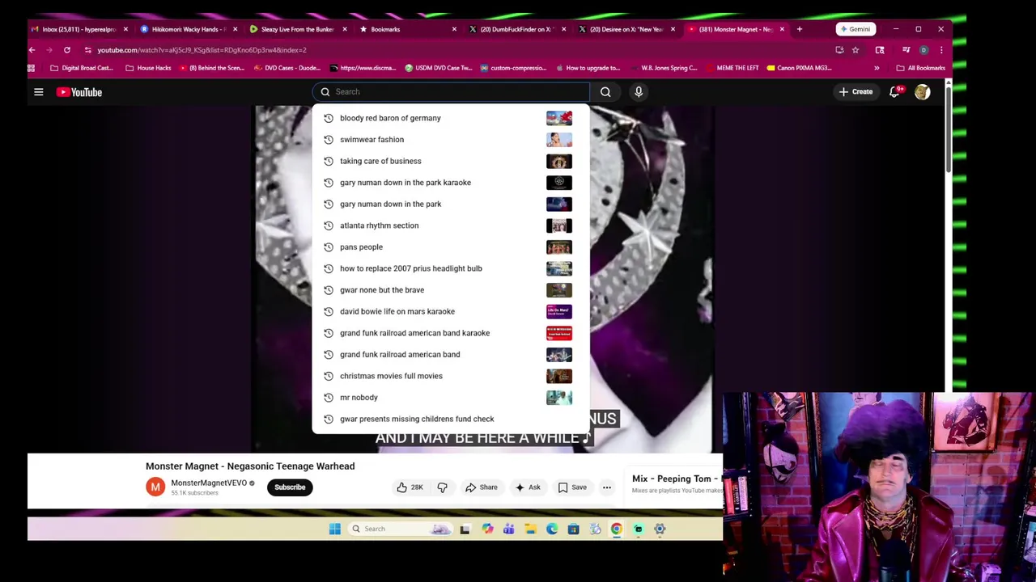Open the Chrome apps grid icon
The height and width of the screenshot is (582, 1036).
(32, 68)
